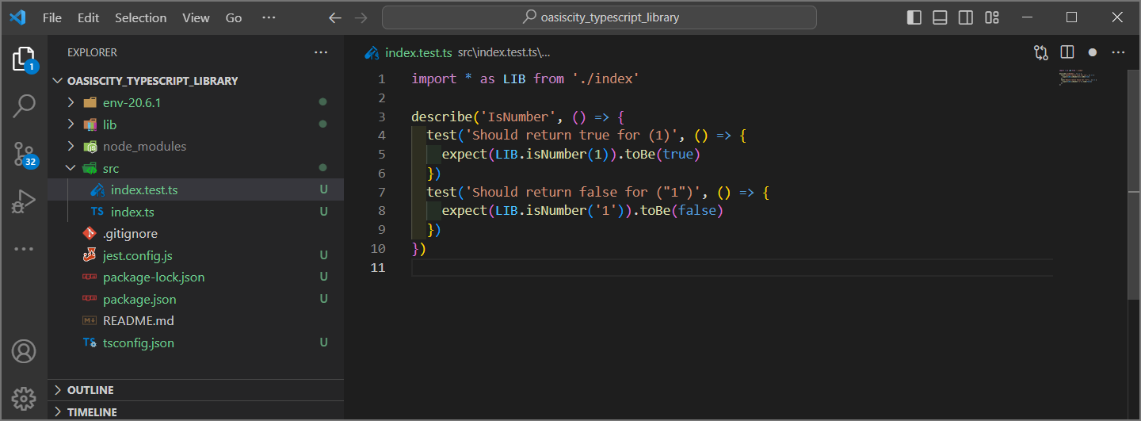1141x421 pixels.
Task: Click the index.test.ts file icon in breadcrumb
Action: 372,53
